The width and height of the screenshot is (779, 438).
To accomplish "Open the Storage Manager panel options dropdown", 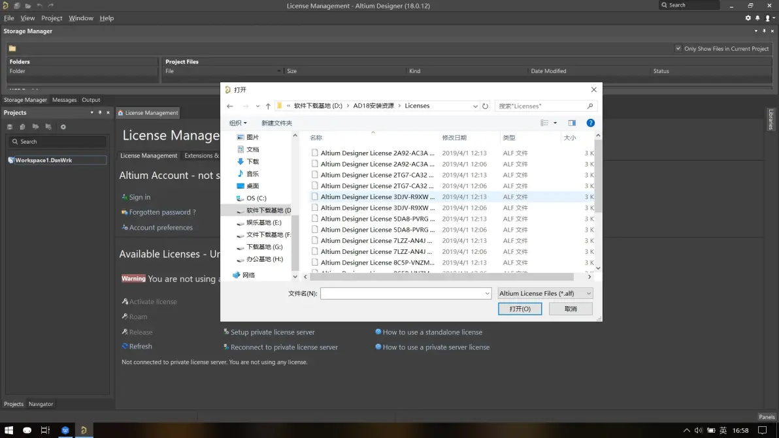I will (x=756, y=31).
